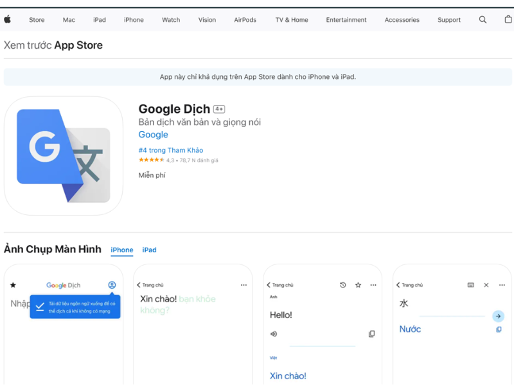This screenshot has height=385, width=514.
Task: Star the Hello! translation as favorite
Action: point(357,286)
